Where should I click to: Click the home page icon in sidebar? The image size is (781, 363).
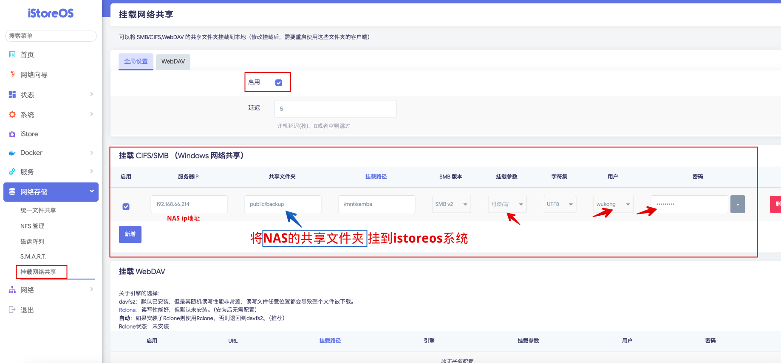tap(12, 54)
